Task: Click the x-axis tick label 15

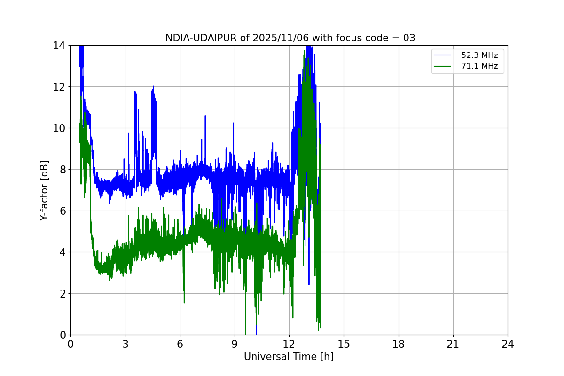Action: click(x=344, y=344)
